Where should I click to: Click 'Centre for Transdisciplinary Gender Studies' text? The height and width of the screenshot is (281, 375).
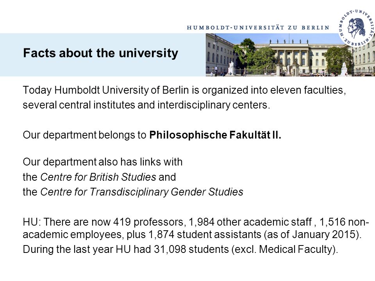pyautogui.click(x=141, y=192)
